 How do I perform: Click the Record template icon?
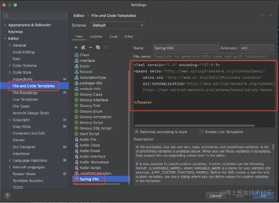click(76, 72)
